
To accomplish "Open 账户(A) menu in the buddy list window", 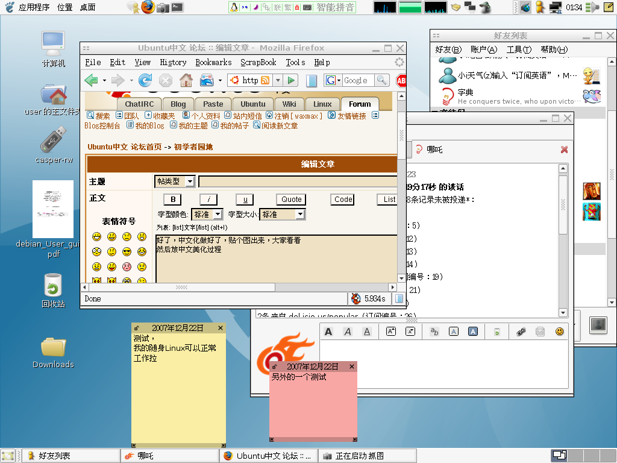I will (484, 49).
